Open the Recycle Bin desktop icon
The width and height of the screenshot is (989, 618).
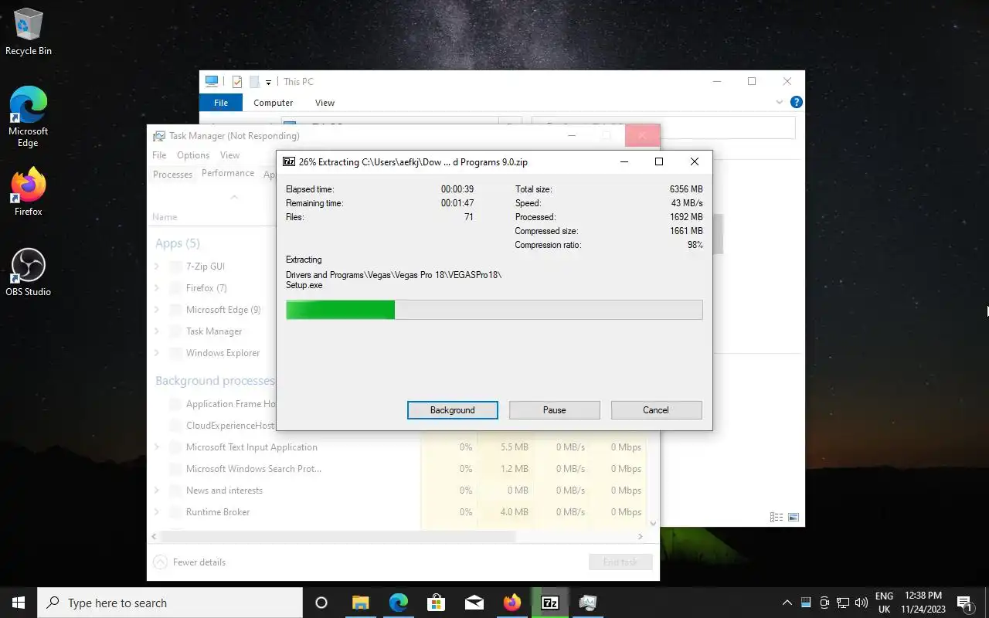29,32
